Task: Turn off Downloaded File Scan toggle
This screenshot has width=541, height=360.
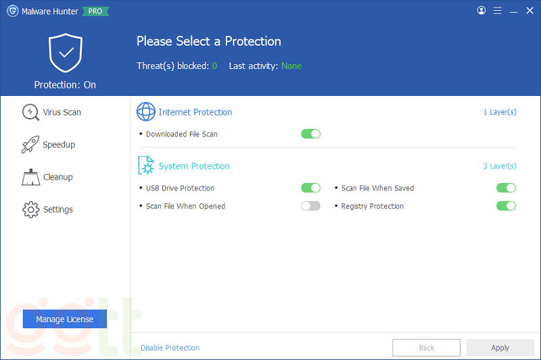Action: [x=310, y=134]
